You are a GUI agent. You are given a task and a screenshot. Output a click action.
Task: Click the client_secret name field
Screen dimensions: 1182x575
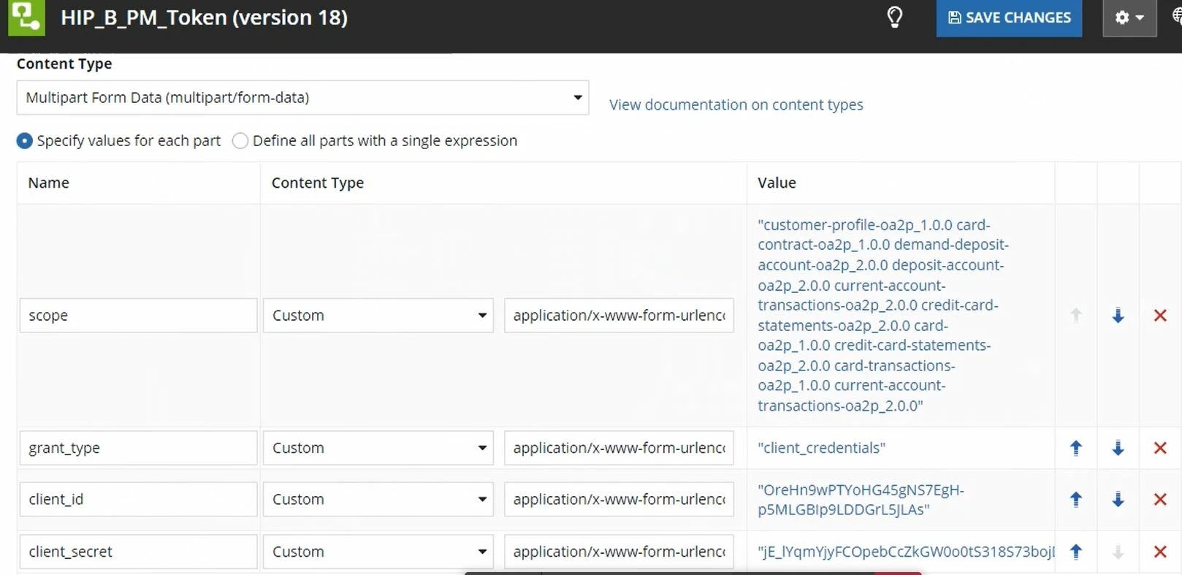[x=138, y=552]
